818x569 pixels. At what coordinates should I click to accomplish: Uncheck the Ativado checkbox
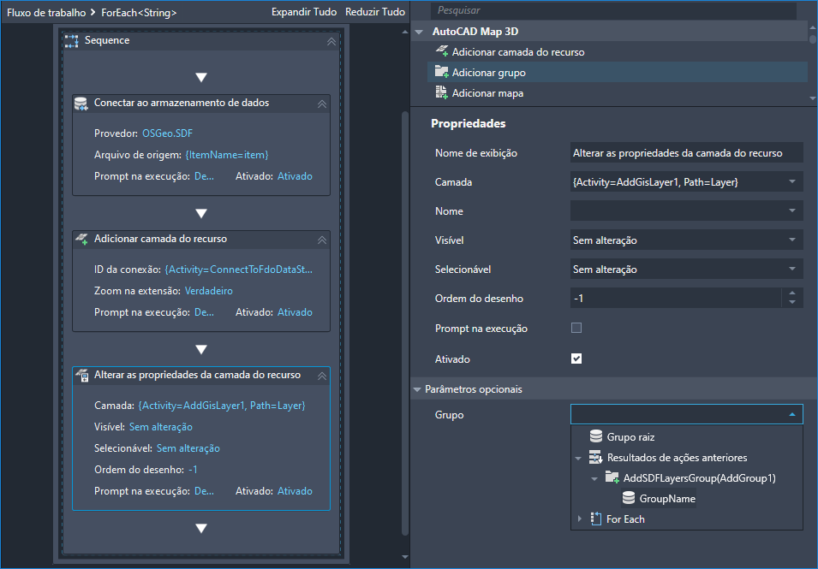point(576,359)
